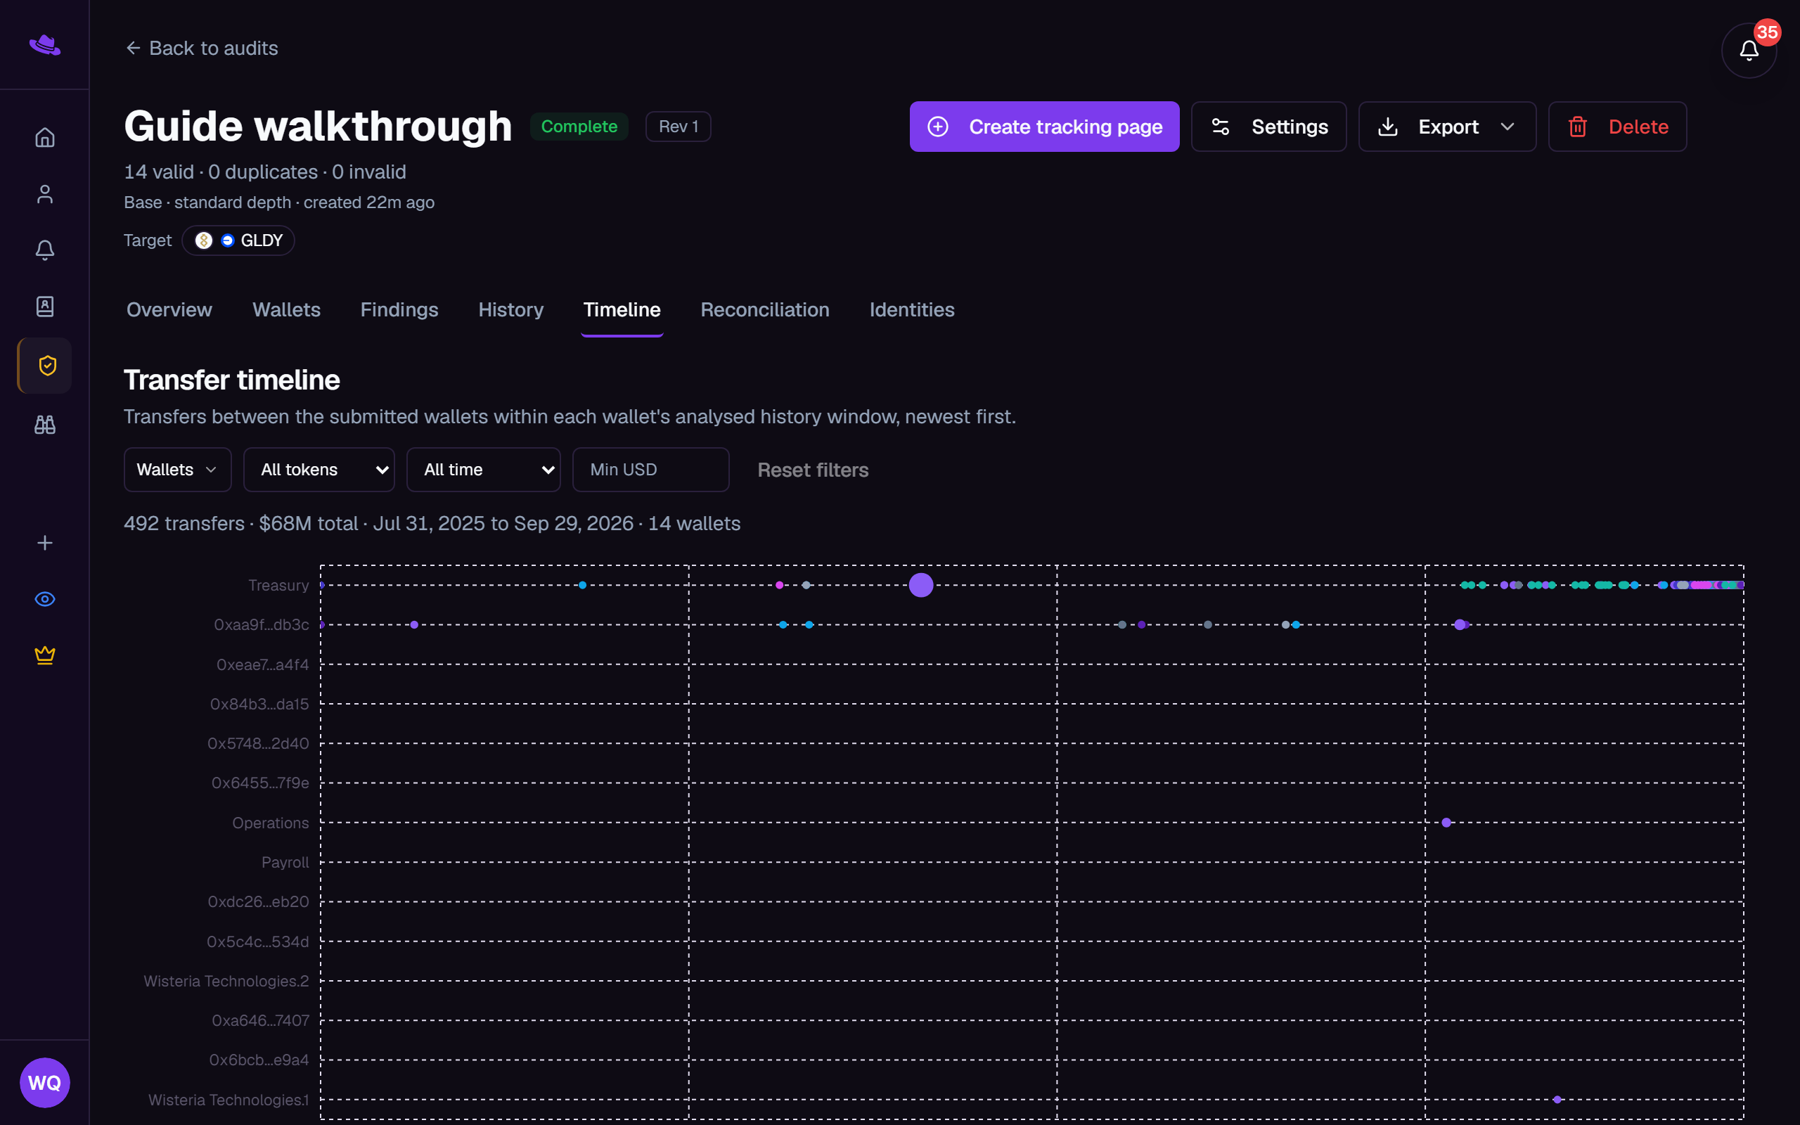Switch to the Overview tab
This screenshot has width=1800, height=1125.
pos(169,309)
